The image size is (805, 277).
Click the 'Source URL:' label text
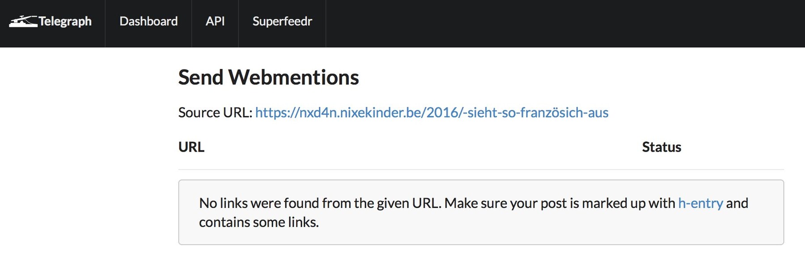(215, 112)
